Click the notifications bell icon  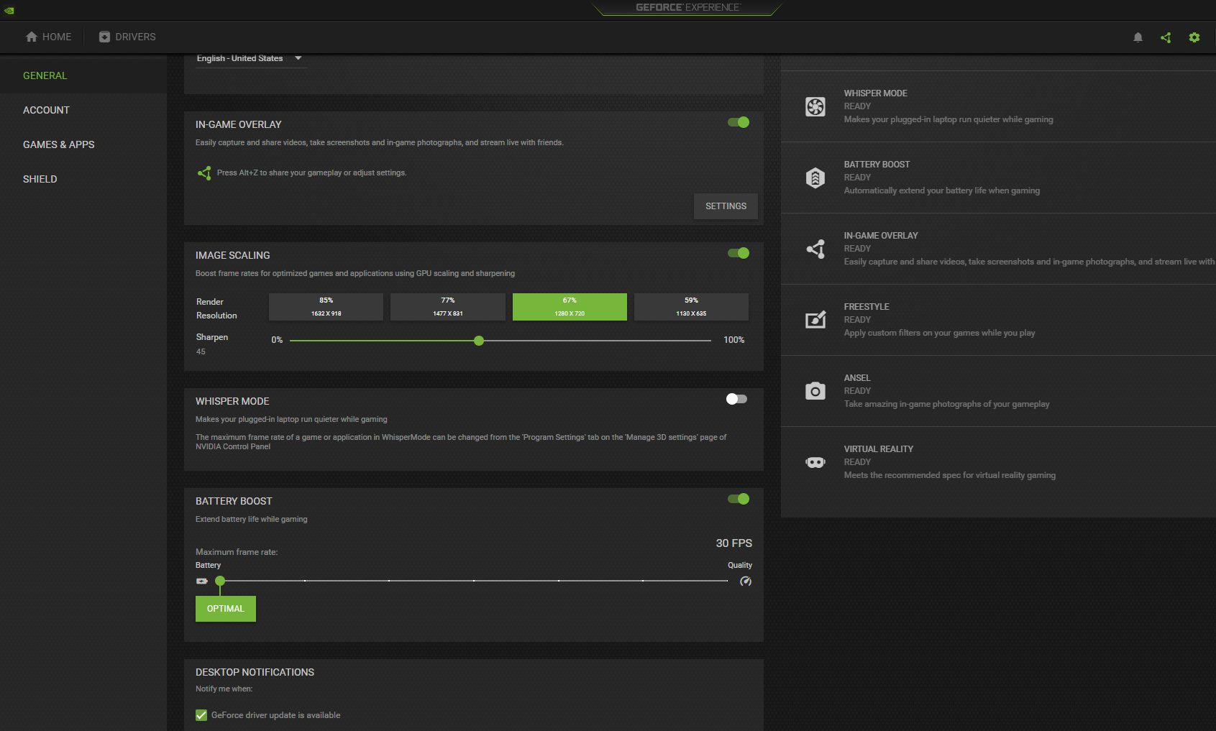[x=1138, y=37]
